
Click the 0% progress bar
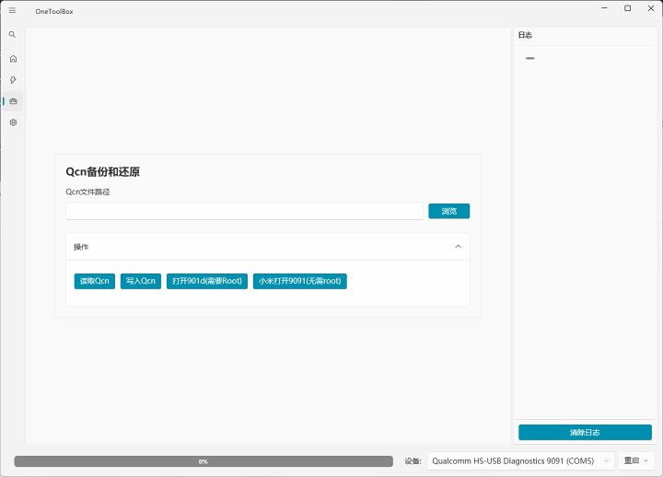pos(204,460)
